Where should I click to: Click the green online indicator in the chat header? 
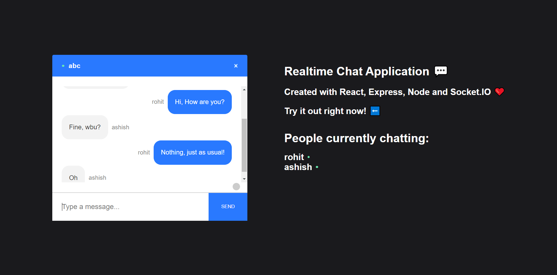pos(63,66)
